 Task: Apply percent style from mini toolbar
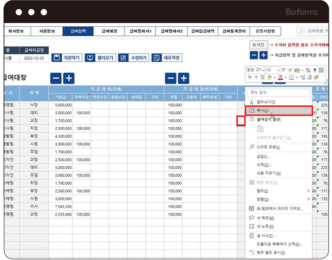tap(308, 70)
